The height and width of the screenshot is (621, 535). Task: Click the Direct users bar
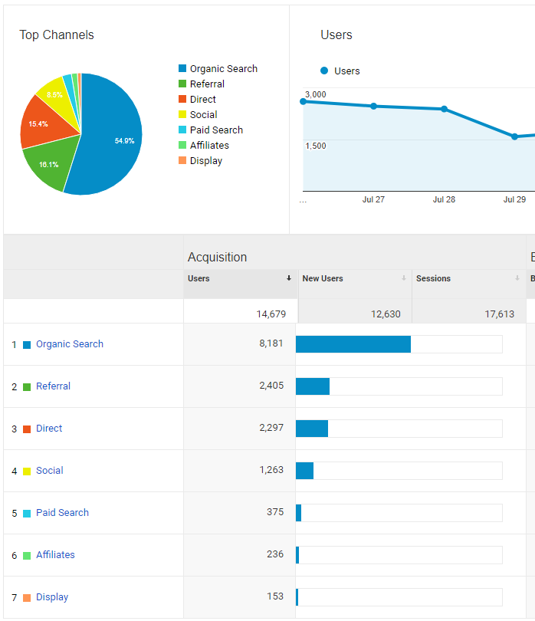tap(312, 429)
